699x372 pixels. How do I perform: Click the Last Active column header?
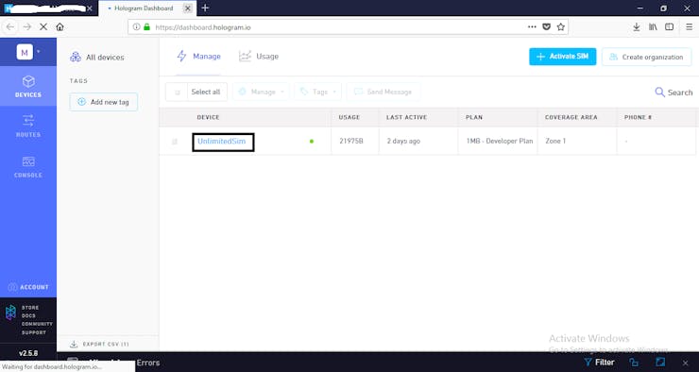point(406,117)
